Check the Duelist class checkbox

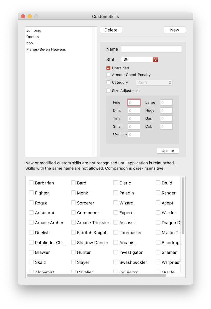(x=31, y=232)
